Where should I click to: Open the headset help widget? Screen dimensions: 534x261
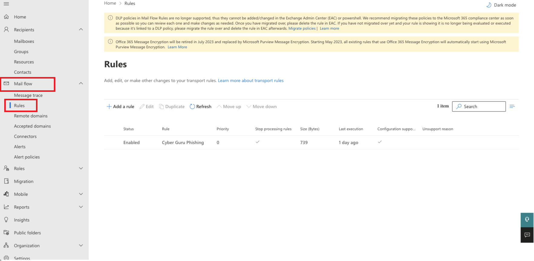(x=527, y=220)
